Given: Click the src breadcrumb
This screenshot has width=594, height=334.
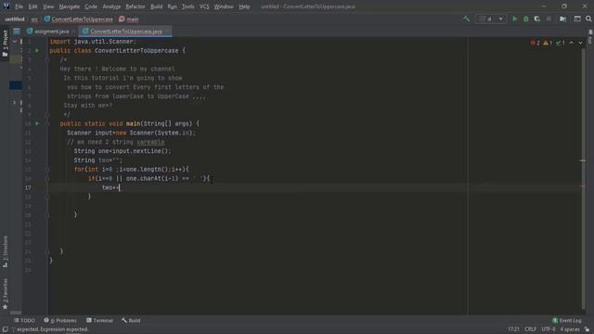Looking at the screenshot, I should (x=34, y=19).
